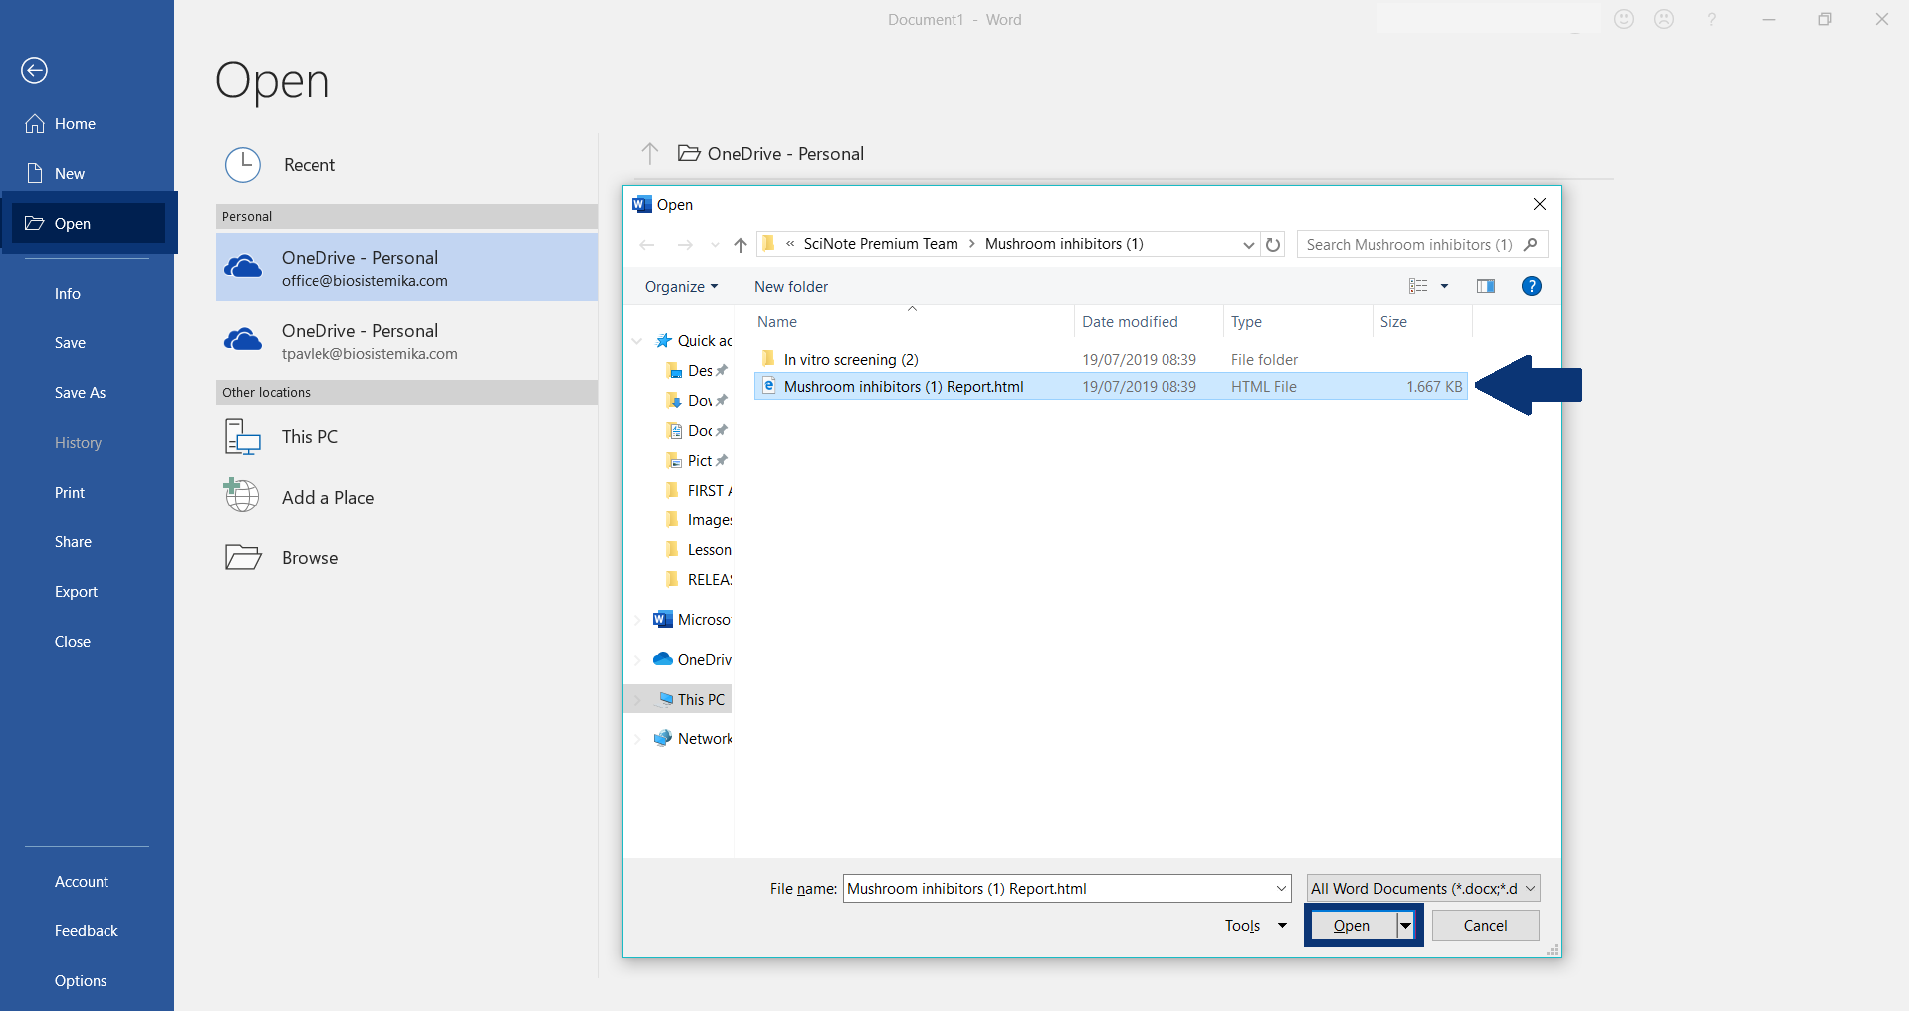Click the OneDrive cloud icon for office@biosistemika.com
1909x1011 pixels.
(x=242, y=266)
